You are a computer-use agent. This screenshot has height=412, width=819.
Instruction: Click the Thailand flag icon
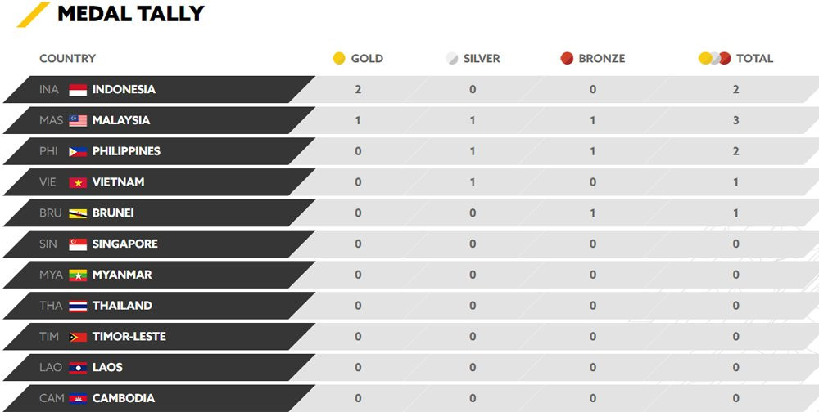point(78,307)
